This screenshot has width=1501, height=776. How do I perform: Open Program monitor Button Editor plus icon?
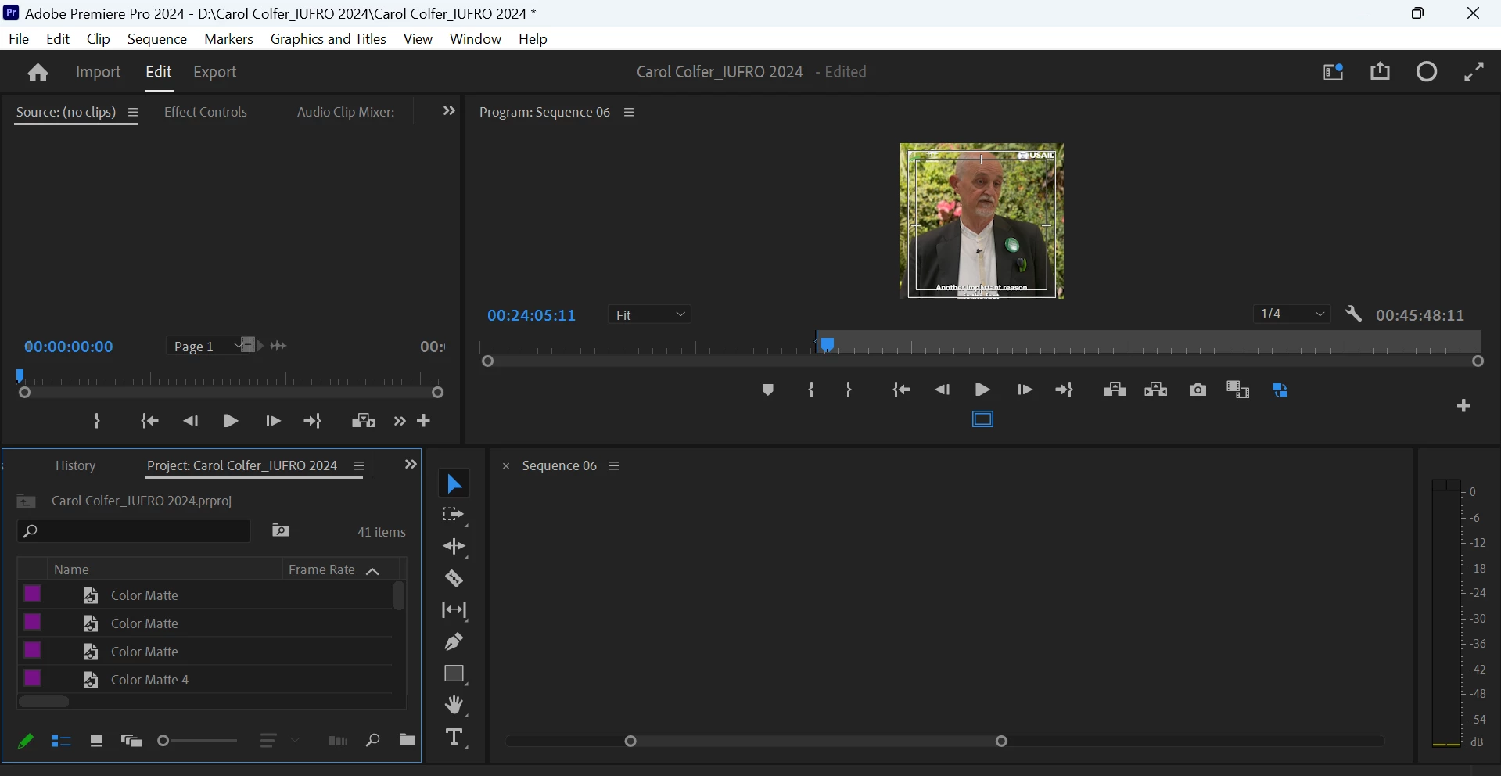[x=1464, y=406]
